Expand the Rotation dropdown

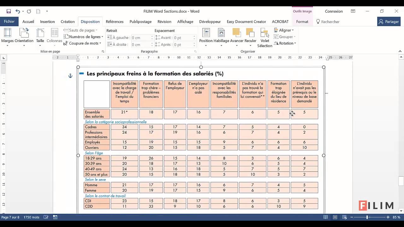[285, 43]
